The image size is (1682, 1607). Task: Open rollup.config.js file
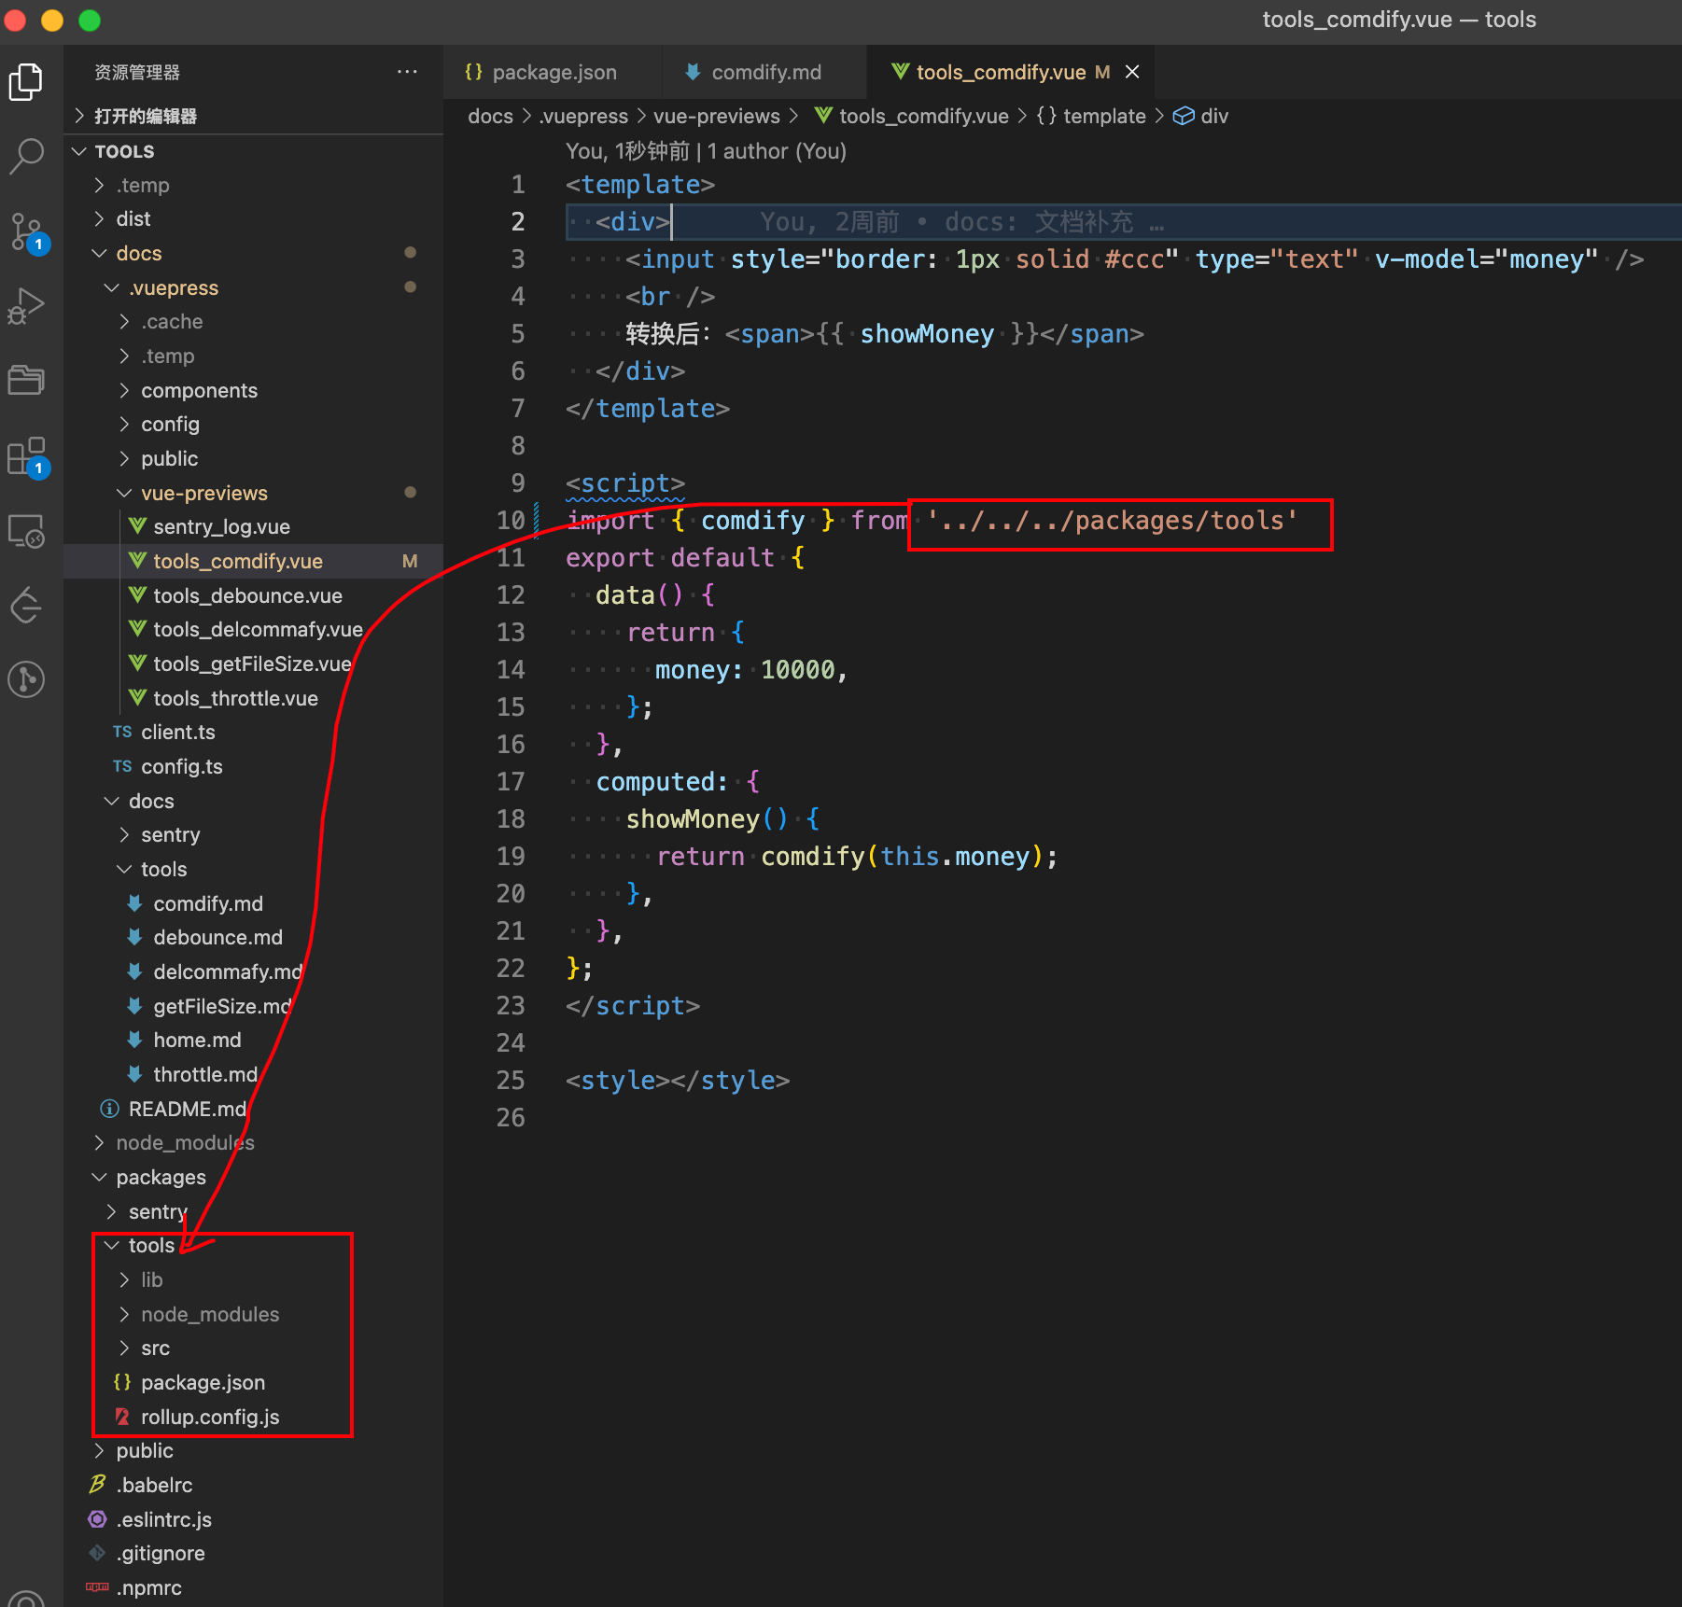[x=210, y=1417]
